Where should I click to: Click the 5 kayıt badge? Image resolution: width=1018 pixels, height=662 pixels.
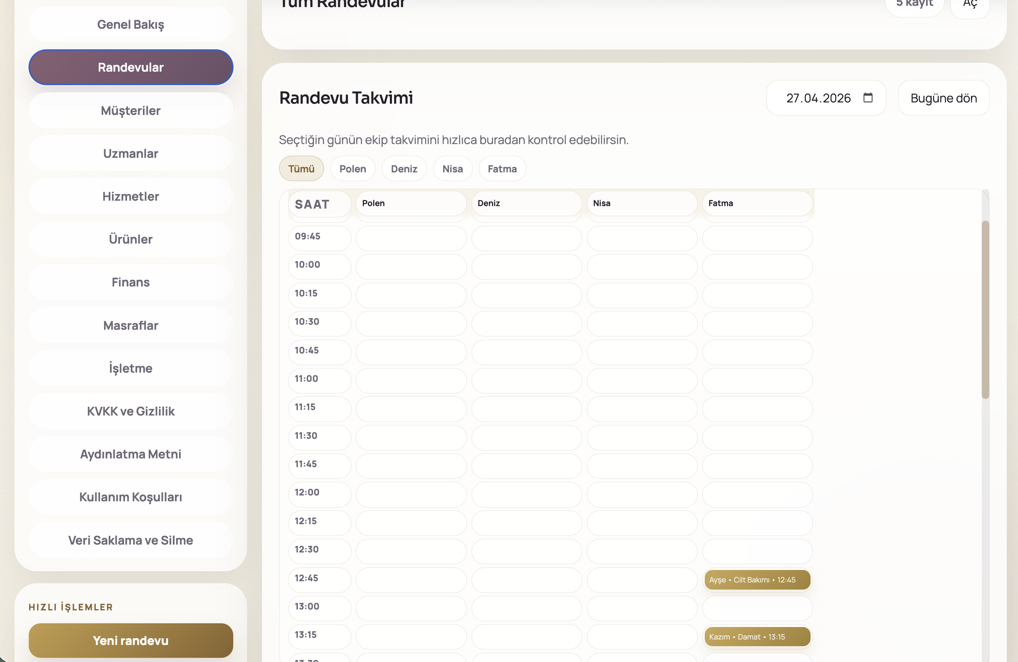pos(914,4)
